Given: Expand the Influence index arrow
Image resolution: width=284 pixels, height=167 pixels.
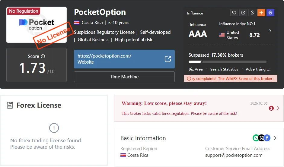Looking at the screenshot, I should click(x=270, y=31).
